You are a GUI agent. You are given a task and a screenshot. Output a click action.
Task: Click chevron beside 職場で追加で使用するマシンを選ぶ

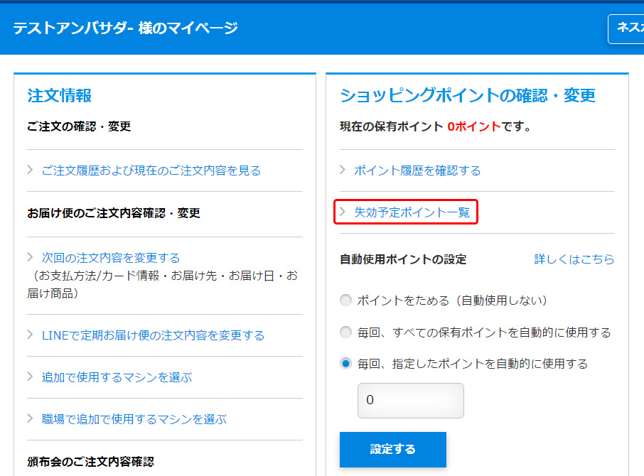coord(30,418)
